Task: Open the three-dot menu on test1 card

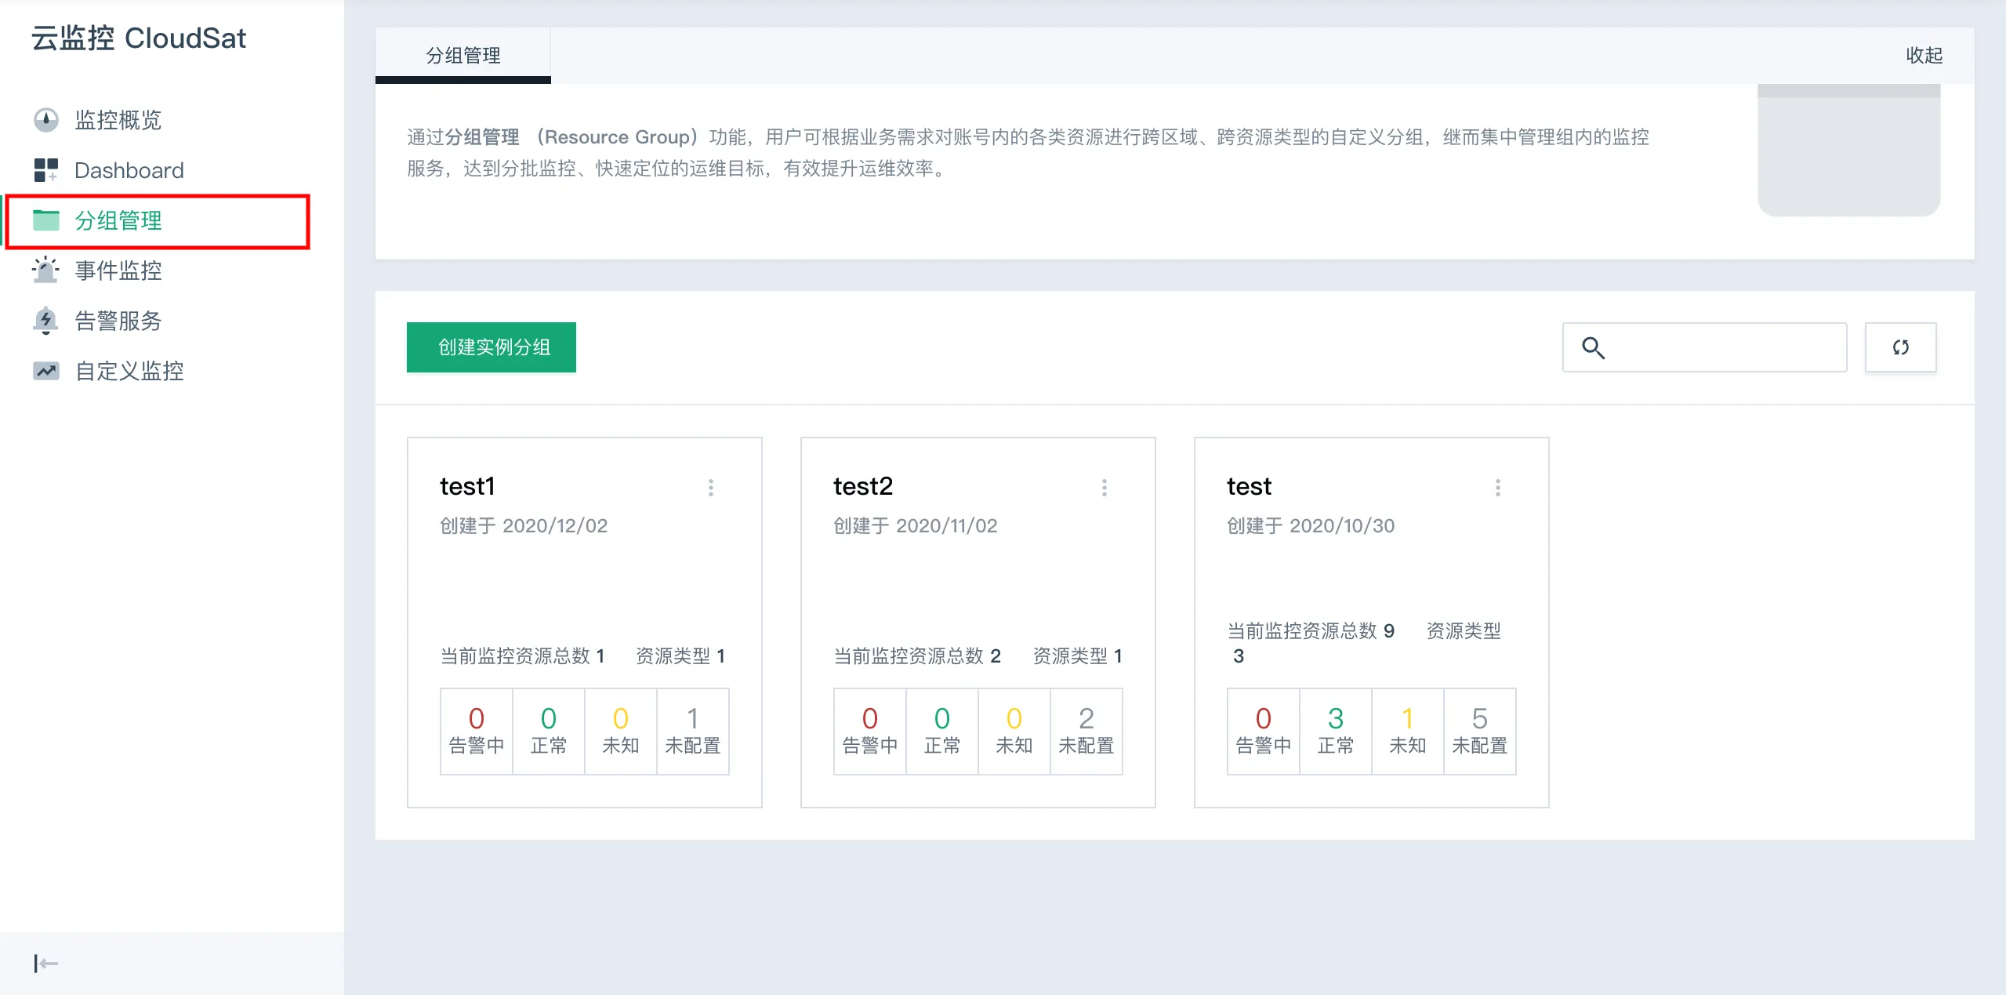Action: pyautogui.click(x=711, y=488)
